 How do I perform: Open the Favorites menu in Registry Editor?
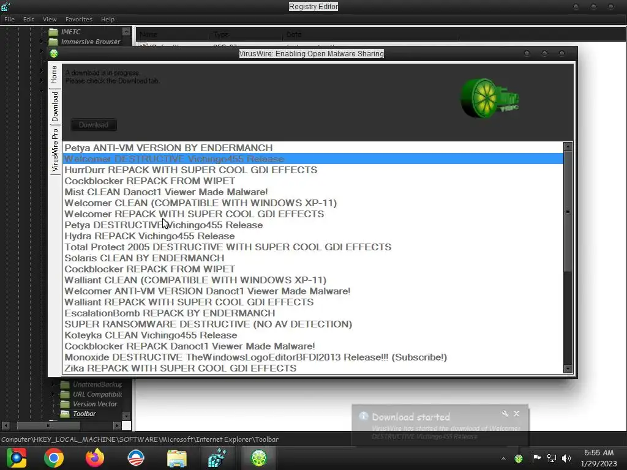[x=79, y=19]
